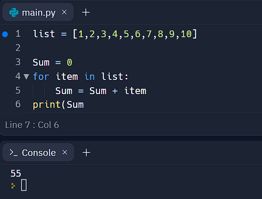Close the main.py tab

click(64, 12)
